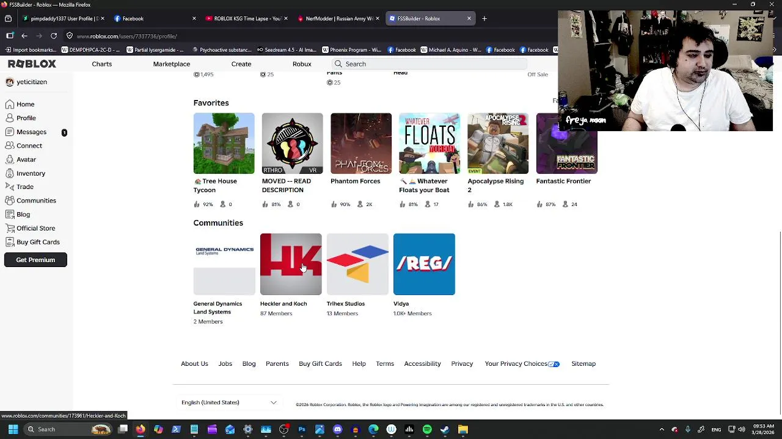The height and width of the screenshot is (439, 782).
Task: Open a new browser tab with plus
Action: (484, 18)
